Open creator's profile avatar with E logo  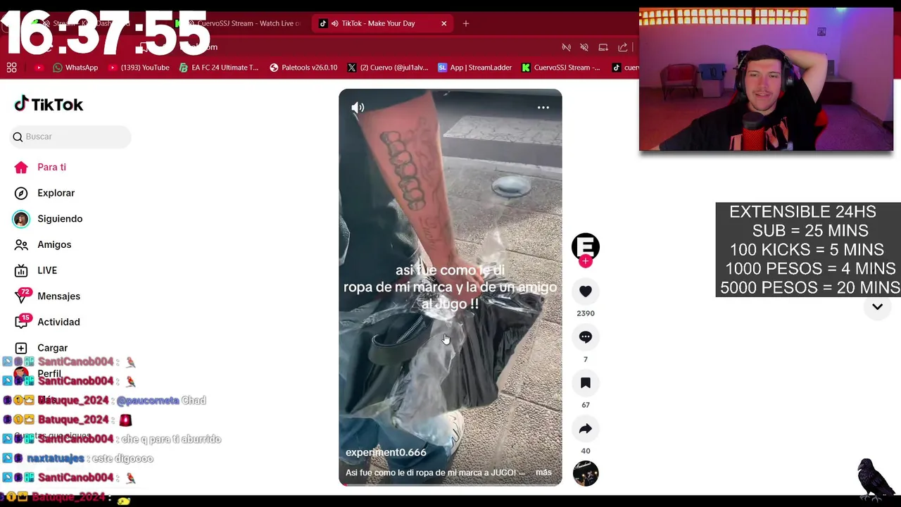pyautogui.click(x=585, y=246)
